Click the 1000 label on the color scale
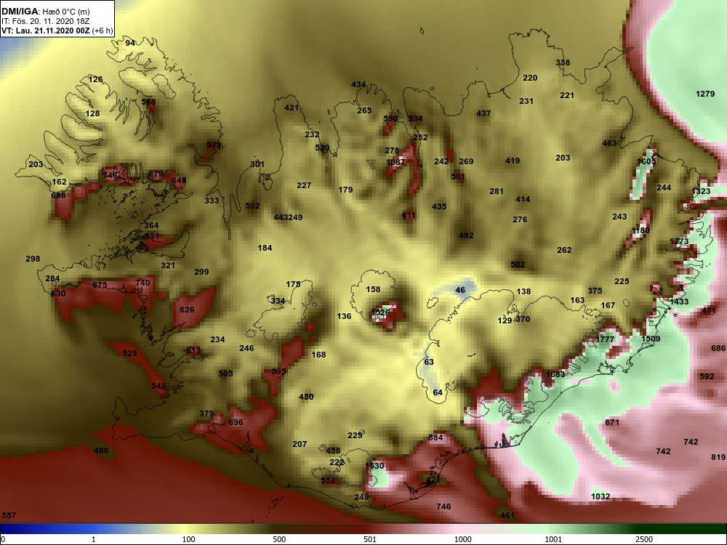The height and width of the screenshot is (545, 727). [463, 539]
